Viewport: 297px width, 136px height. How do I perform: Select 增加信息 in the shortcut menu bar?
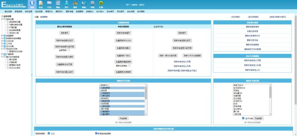[x=9, y=11]
